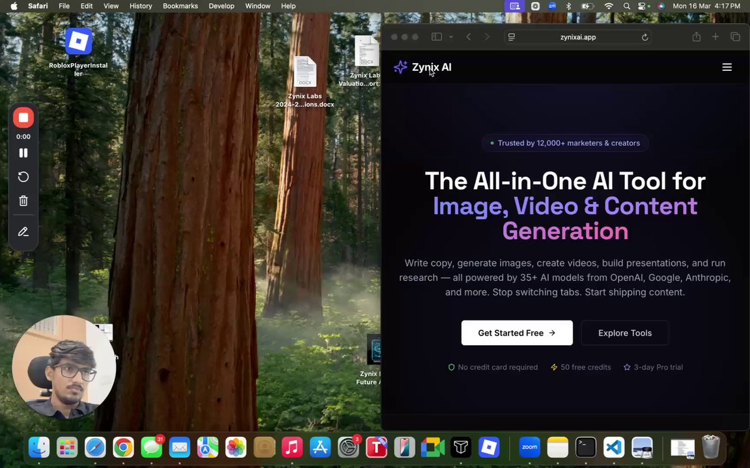This screenshot has width=750, height=468.
Task: Open Spotlight search in the menu bar
Action: tap(626, 6)
